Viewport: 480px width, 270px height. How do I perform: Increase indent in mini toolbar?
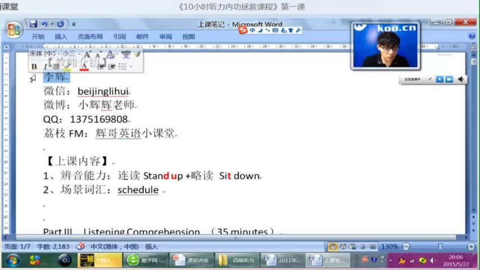click(x=112, y=67)
